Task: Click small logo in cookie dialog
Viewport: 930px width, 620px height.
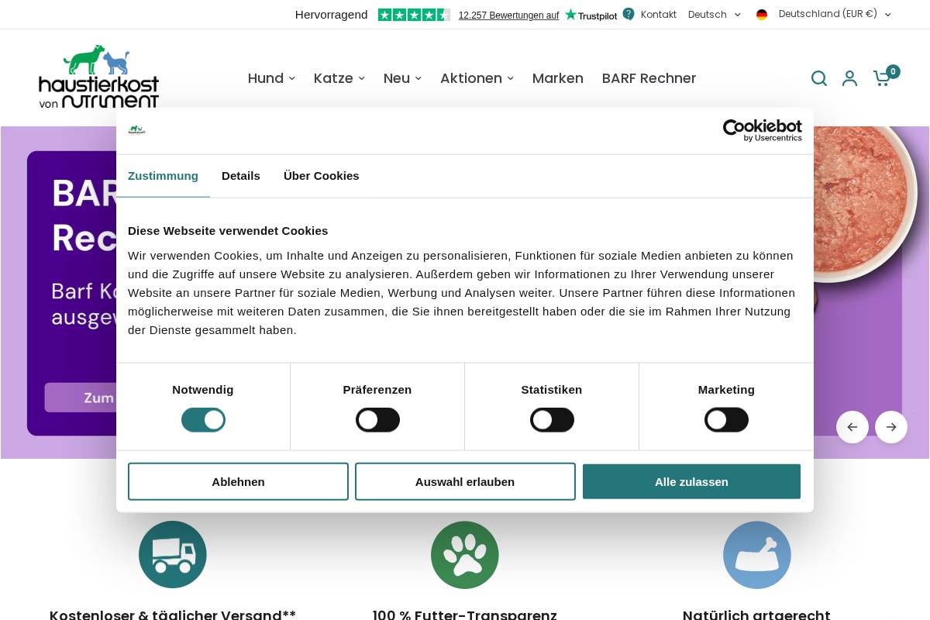Action: [x=137, y=130]
